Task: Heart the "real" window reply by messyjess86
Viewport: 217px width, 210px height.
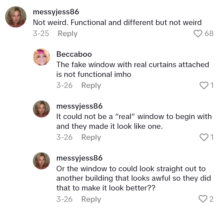Action: 204,137
